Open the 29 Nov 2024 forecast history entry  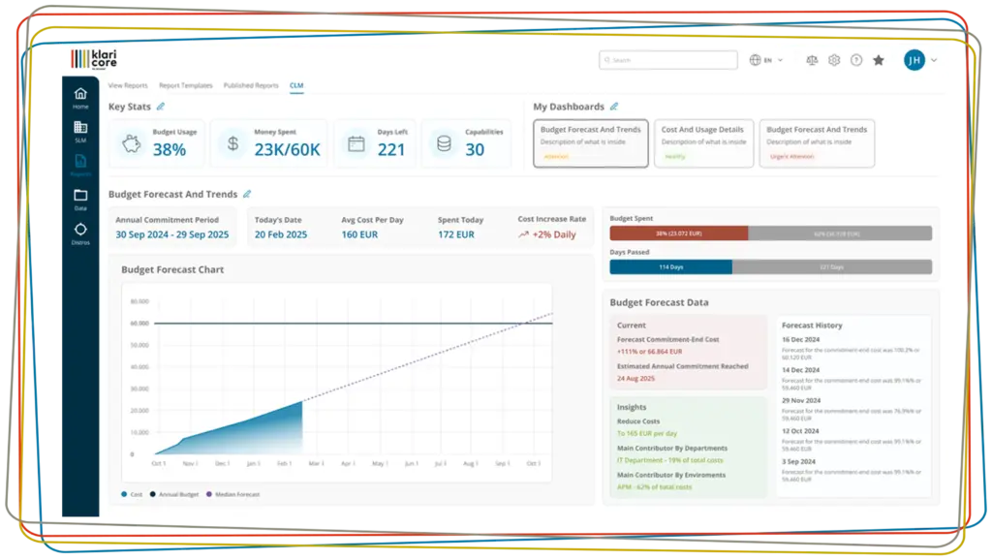(852, 408)
